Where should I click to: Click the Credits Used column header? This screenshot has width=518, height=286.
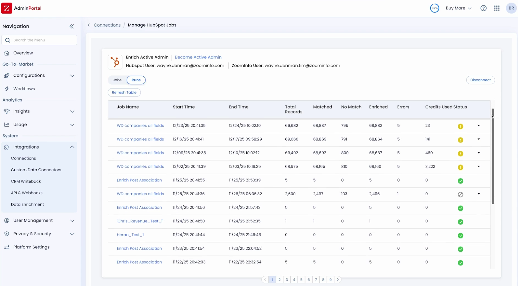(438, 107)
